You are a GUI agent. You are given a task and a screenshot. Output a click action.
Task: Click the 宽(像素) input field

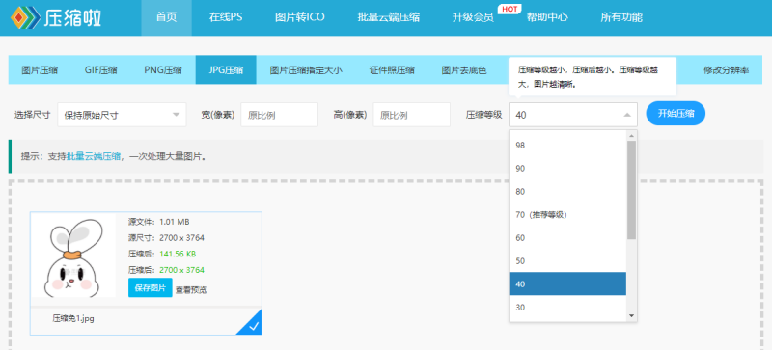click(279, 115)
